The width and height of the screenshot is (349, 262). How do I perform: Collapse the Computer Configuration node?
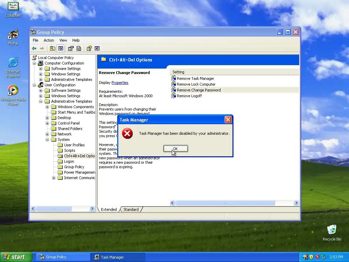(x=34, y=63)
